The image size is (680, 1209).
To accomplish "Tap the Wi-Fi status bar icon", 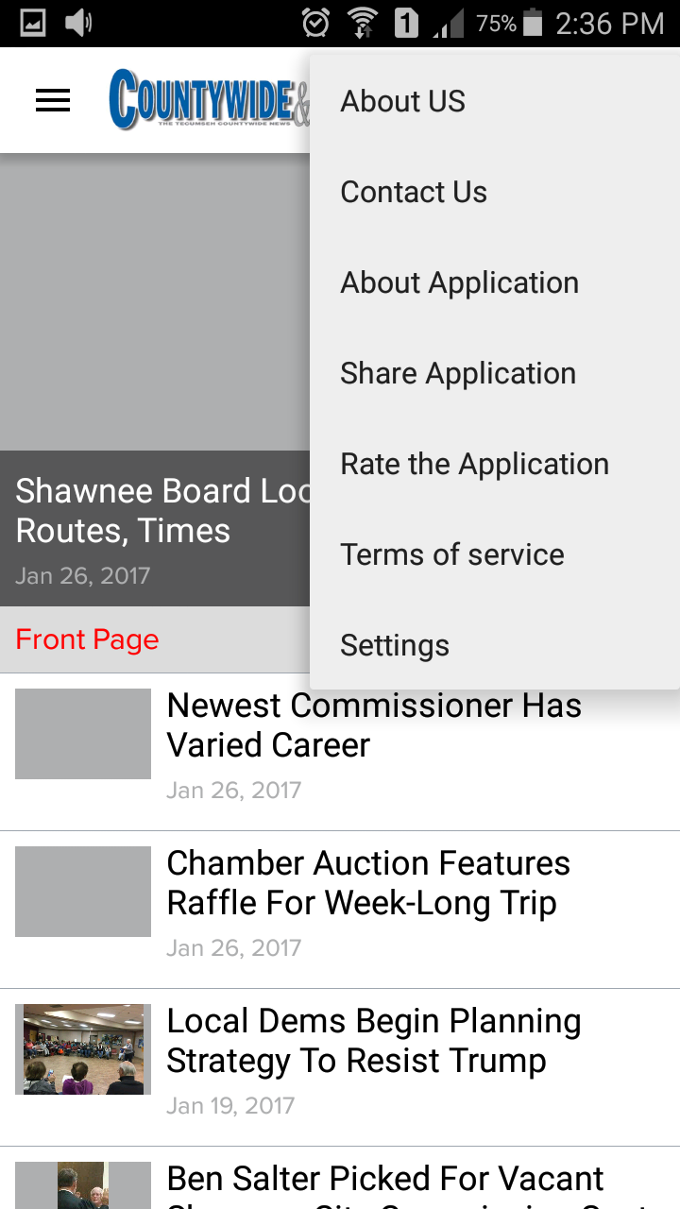I will [362, 23].
